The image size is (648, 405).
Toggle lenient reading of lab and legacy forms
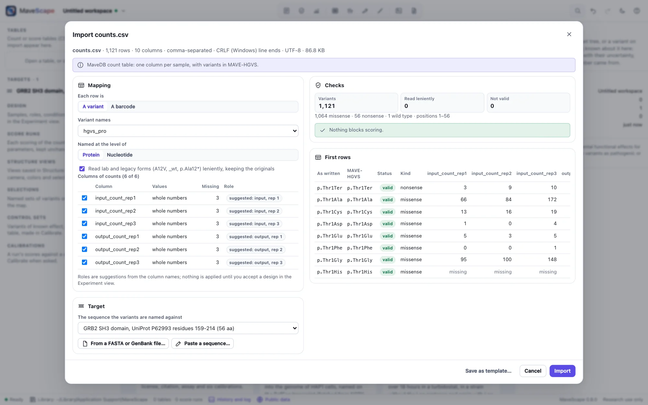(x=82, y=169)
